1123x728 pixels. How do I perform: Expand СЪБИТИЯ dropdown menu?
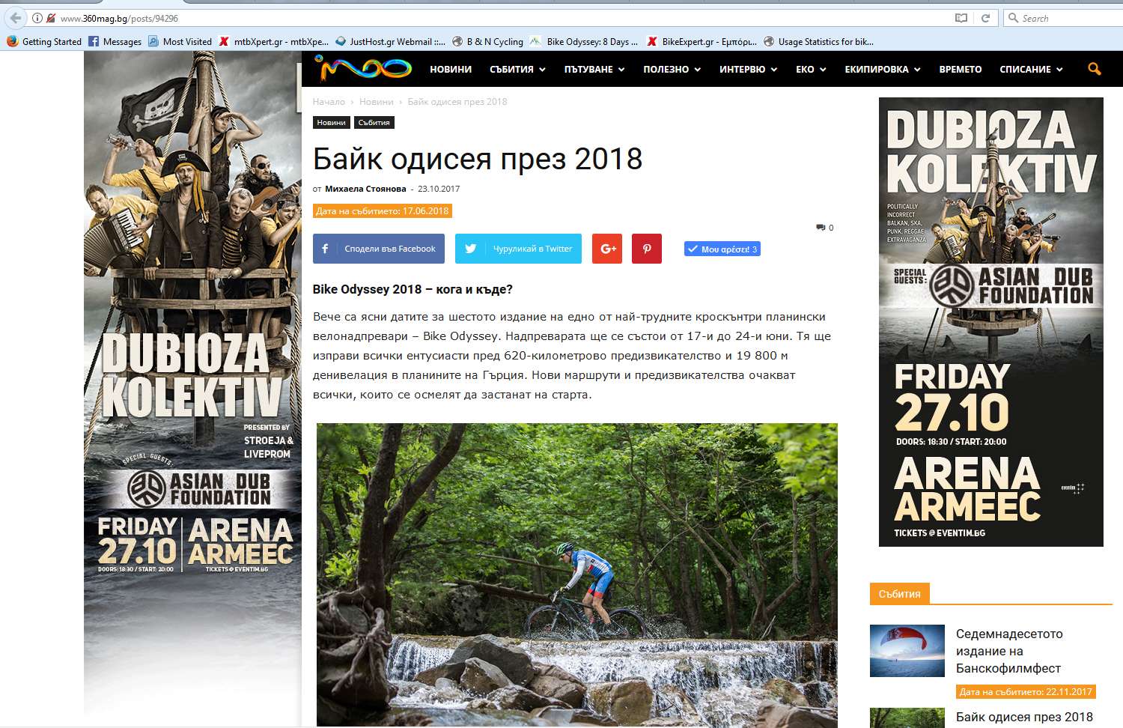(x=517, y=69)
